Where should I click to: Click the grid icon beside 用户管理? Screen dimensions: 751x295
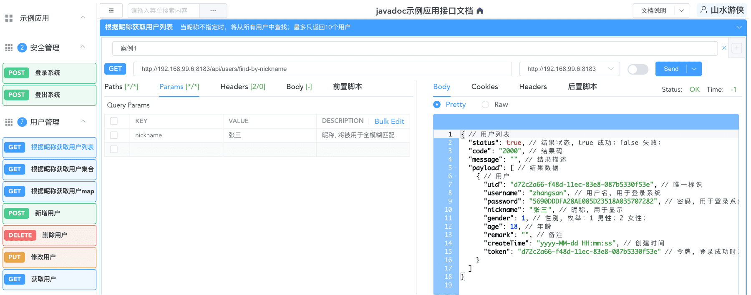click(9, 122)
